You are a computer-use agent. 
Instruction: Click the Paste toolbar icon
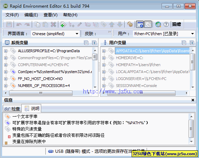(45, 24)
